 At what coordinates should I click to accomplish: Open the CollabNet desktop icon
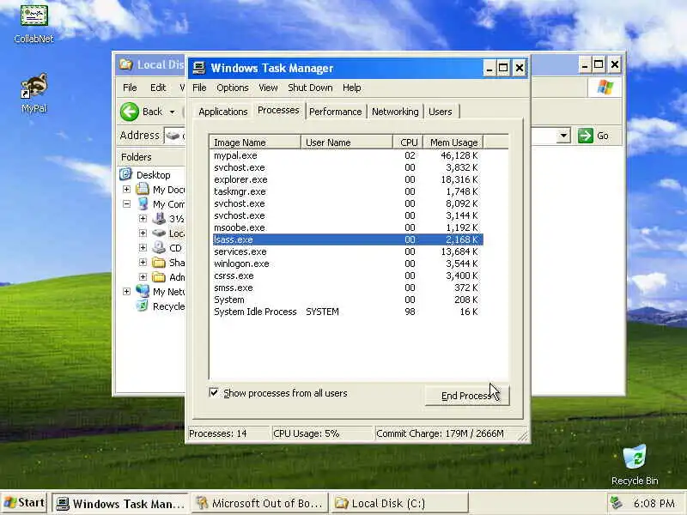pos(33,15)
